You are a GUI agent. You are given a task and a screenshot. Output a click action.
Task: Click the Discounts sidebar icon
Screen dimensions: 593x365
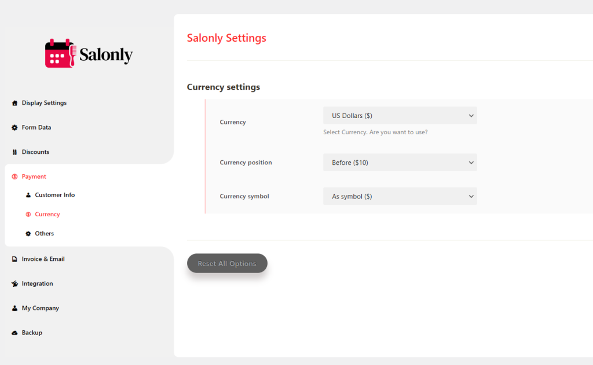(14, 152)
